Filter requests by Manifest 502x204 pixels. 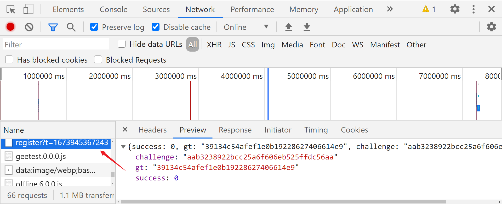[x=385, y=45]
